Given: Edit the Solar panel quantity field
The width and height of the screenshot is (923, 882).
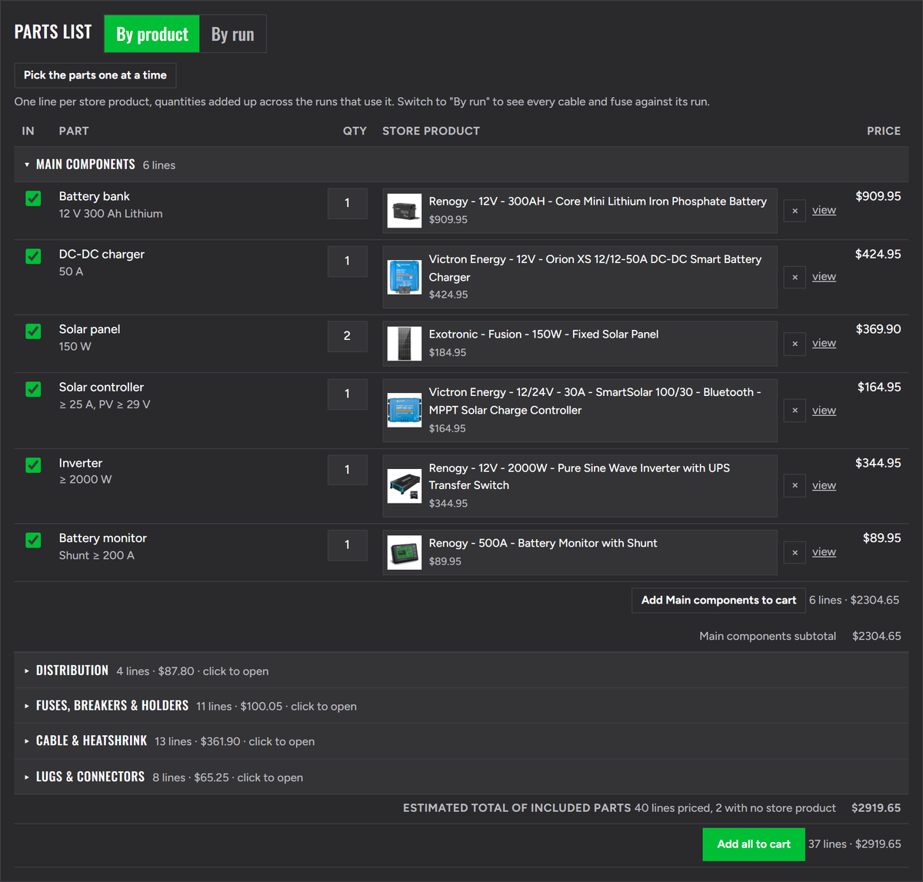Looking at the screenshot, I should 347,336.
